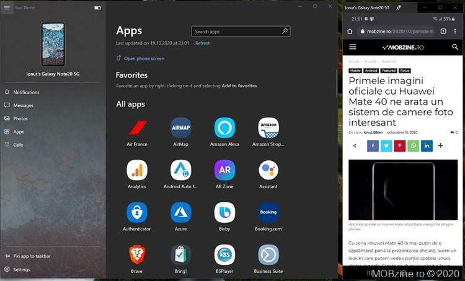Tap the browser home icon on phone screen

coord(350,32)
